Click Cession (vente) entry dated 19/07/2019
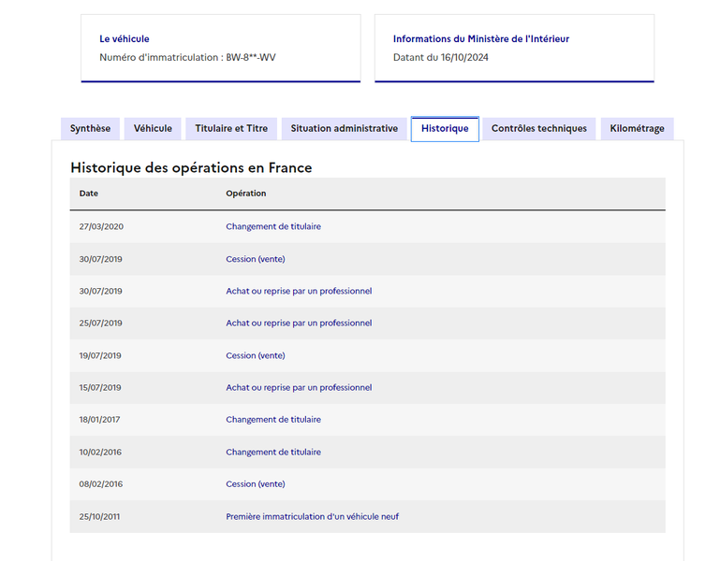Screen dimensions: 720x561 pyautogui.click(x=256, y=355)
